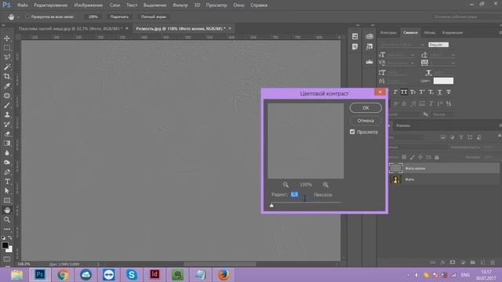This screenshot has height=282, width=502.
Task: Cancel the dialog with Отмена
Action: point(366,121)
